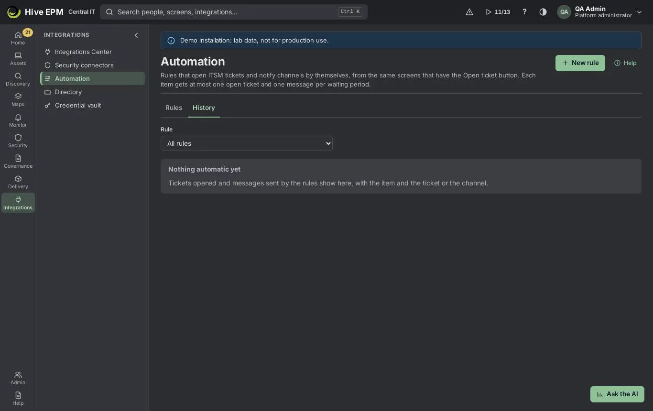The width and height of the screenshot is (653, 411).
Task: Open the Home section in sidebar
Action: pyautogui.click(x=18, y=38)
